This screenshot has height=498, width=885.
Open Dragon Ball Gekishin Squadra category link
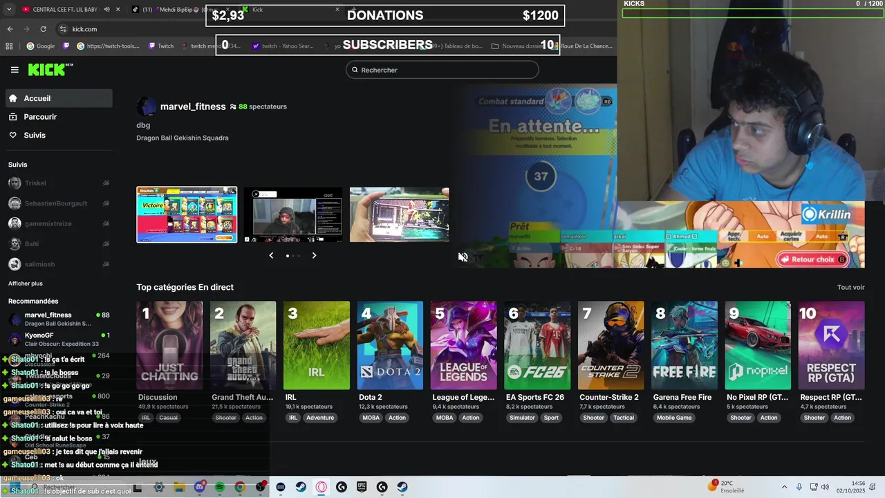tap(183, 138)
